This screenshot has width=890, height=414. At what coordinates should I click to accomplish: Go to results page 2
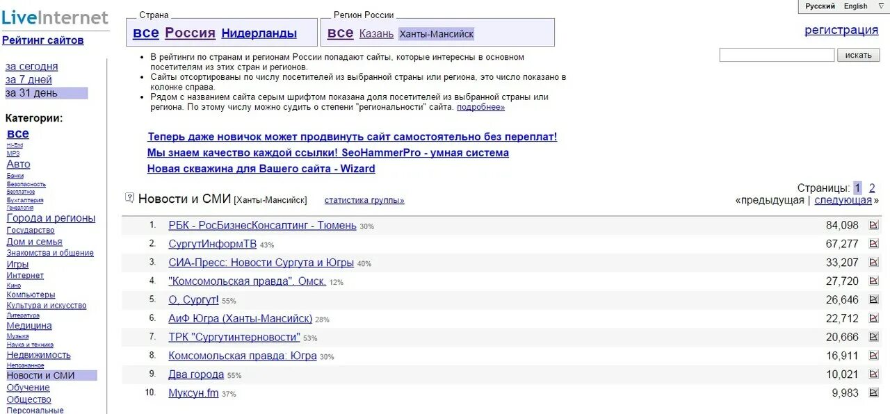pyautogui.click(x=872, y=188)
